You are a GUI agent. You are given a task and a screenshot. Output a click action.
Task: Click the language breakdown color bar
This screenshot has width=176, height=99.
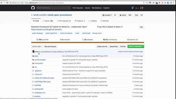[x=87, y=42]
